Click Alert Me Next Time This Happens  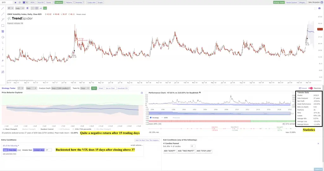[x=147, y=140]
